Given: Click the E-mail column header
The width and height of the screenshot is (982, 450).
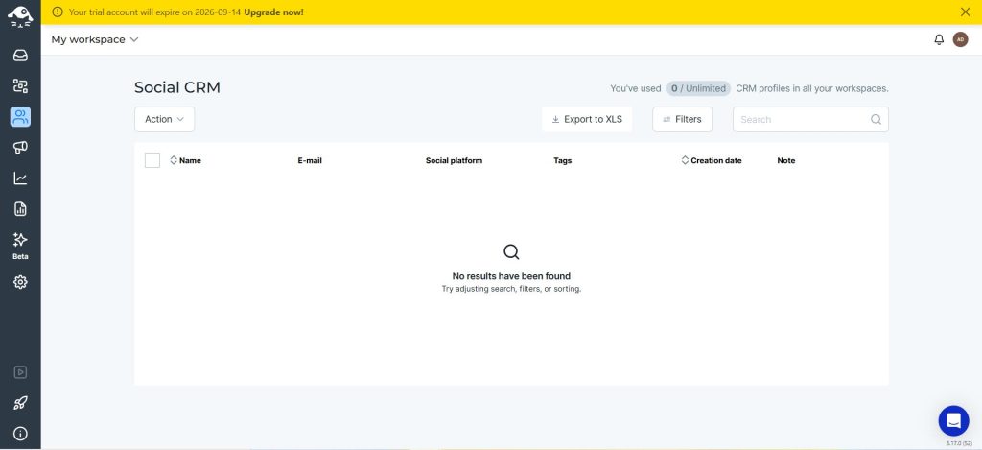Looking at the screenshot, I should click(x=310, y=160).
